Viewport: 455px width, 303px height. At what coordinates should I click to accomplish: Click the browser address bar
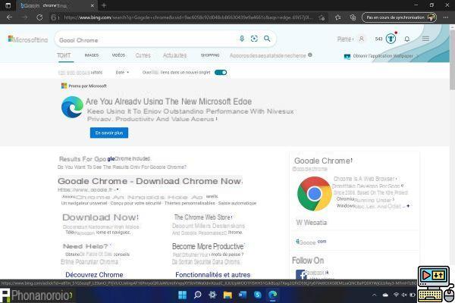[x=188, y=17]
